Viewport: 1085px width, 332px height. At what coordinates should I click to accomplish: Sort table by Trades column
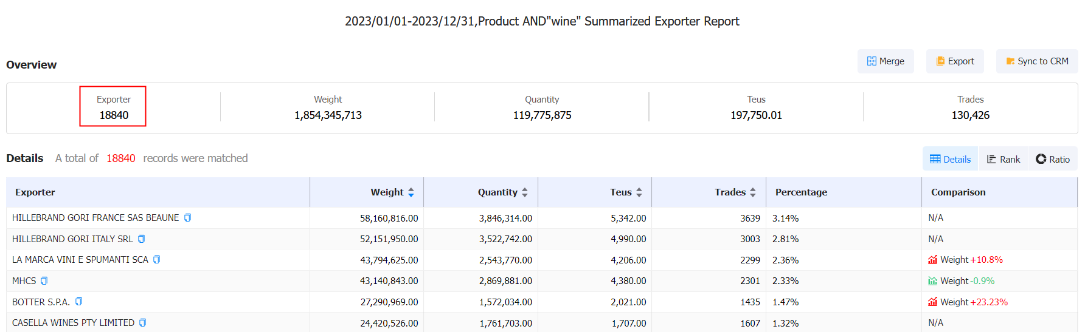click(x=752, y=192)
